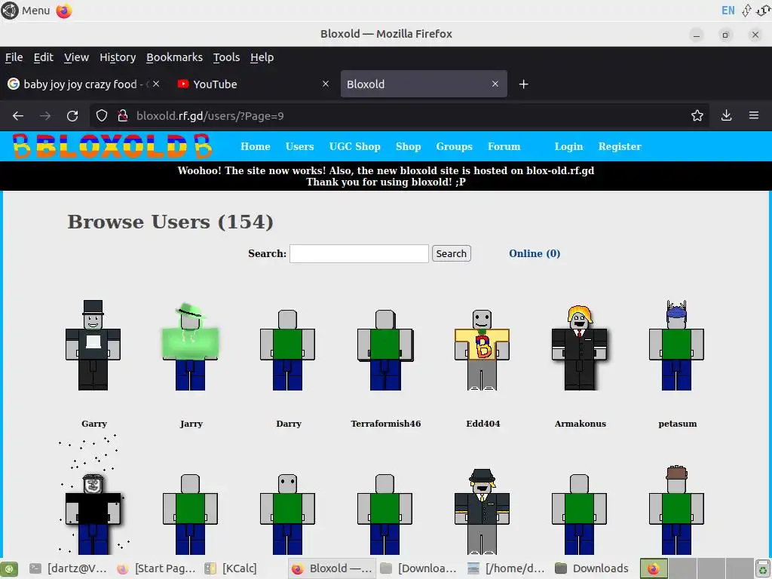This screenshot has width=772, height=579.
Task: Show desktop using the taskbar's first icon
Action: 9,568
